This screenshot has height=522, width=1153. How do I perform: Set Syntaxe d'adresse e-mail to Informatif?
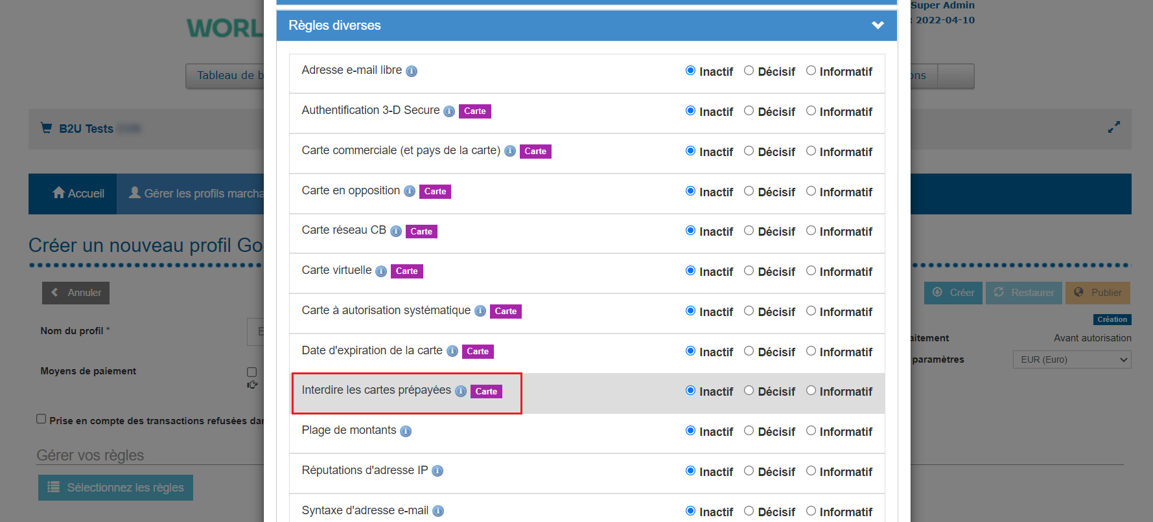click(x=811, y=511)
